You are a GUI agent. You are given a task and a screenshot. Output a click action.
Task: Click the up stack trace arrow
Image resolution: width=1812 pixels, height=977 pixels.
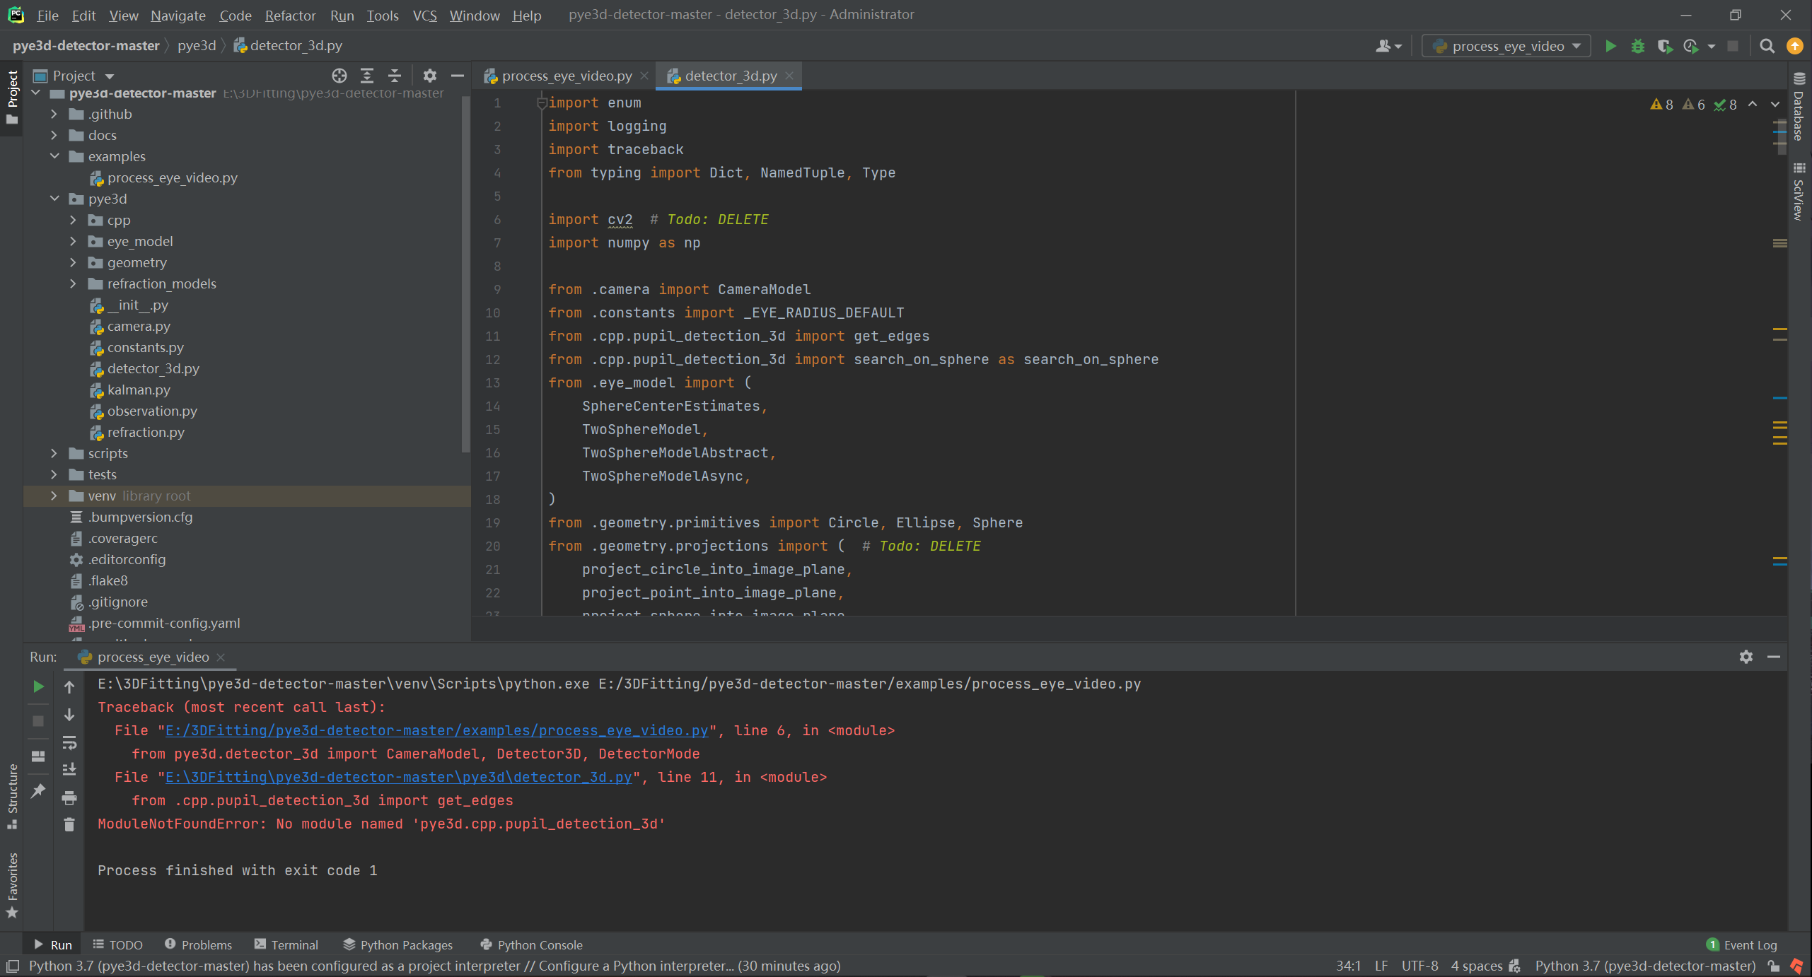pos(69,686)
